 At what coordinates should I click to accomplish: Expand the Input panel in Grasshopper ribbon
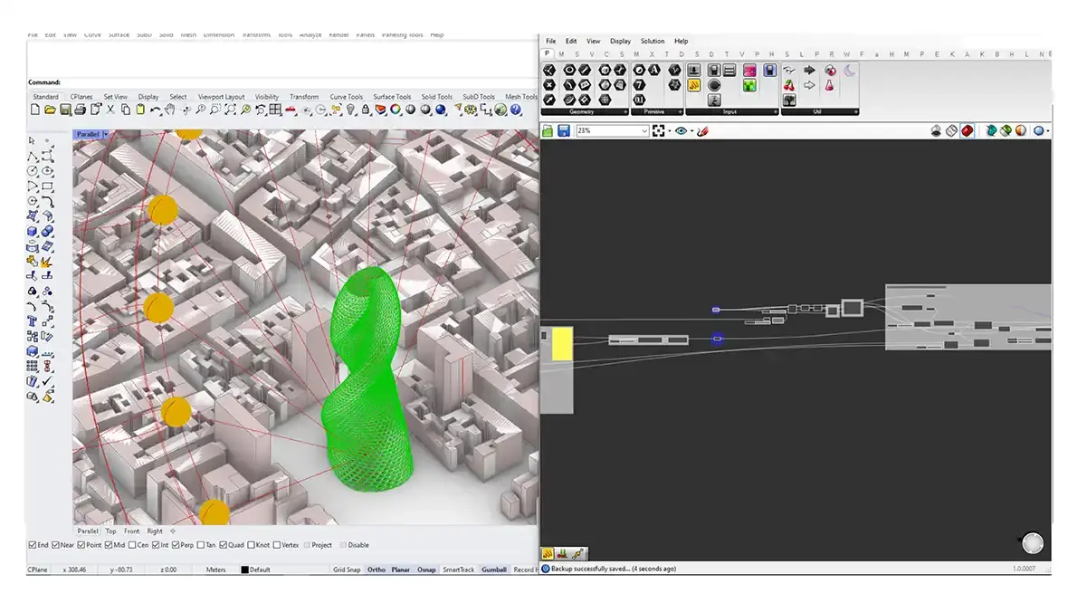tap(777, 112)
